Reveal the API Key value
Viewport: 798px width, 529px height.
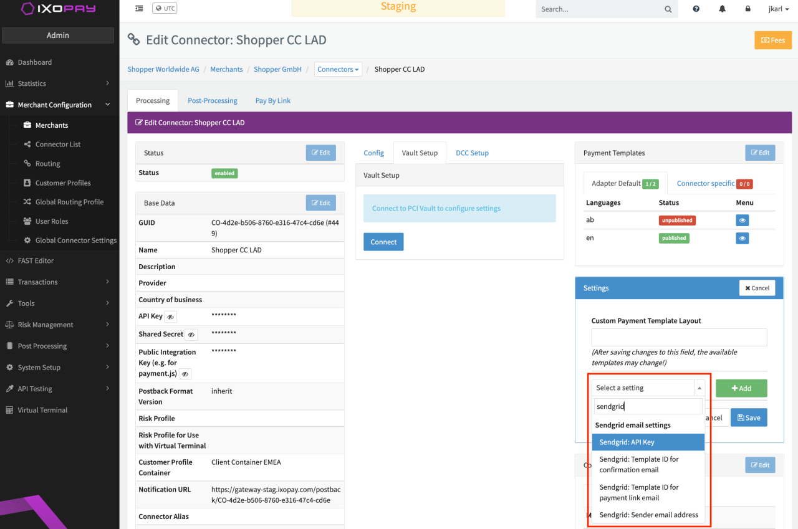171,317
